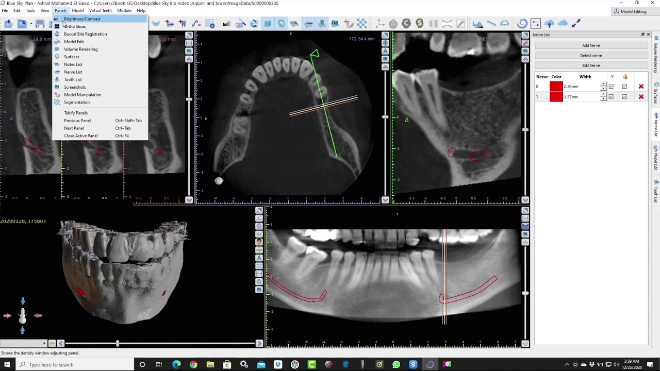Screen dimensions: 660x371
Task: Change color swatch of nerve 0
Action: pyautogui.click(x=556, y=87)
